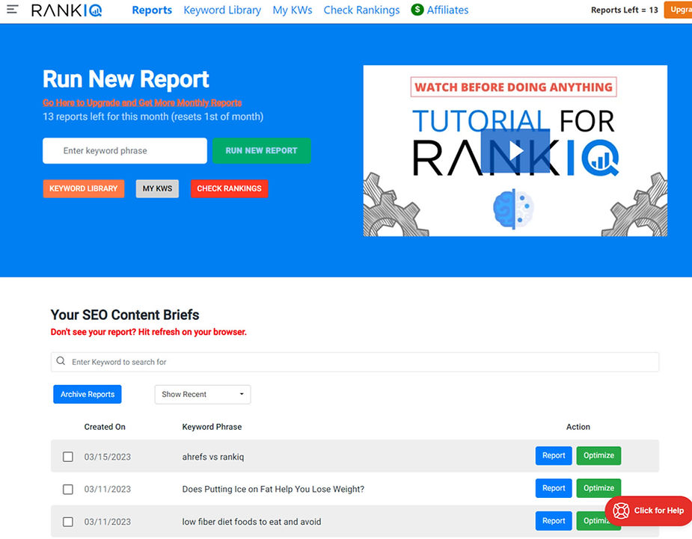Open My KWs in top navigation
The height and width of the screenshot is (539, 692).
tap(293, 10)
